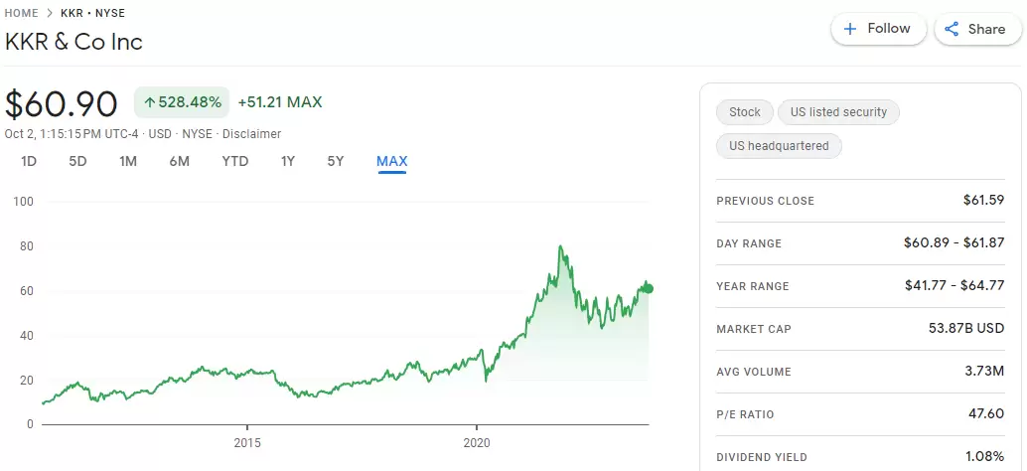1027x471 pixels.
Task: Switch to the YTD range tab
Action: [x=235, y=161]
